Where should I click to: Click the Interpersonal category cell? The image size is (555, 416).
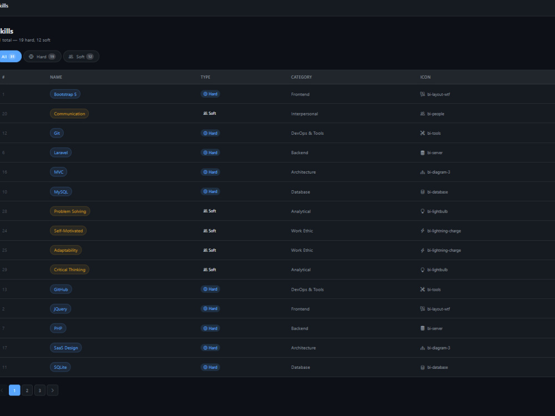tap(304, 114)
